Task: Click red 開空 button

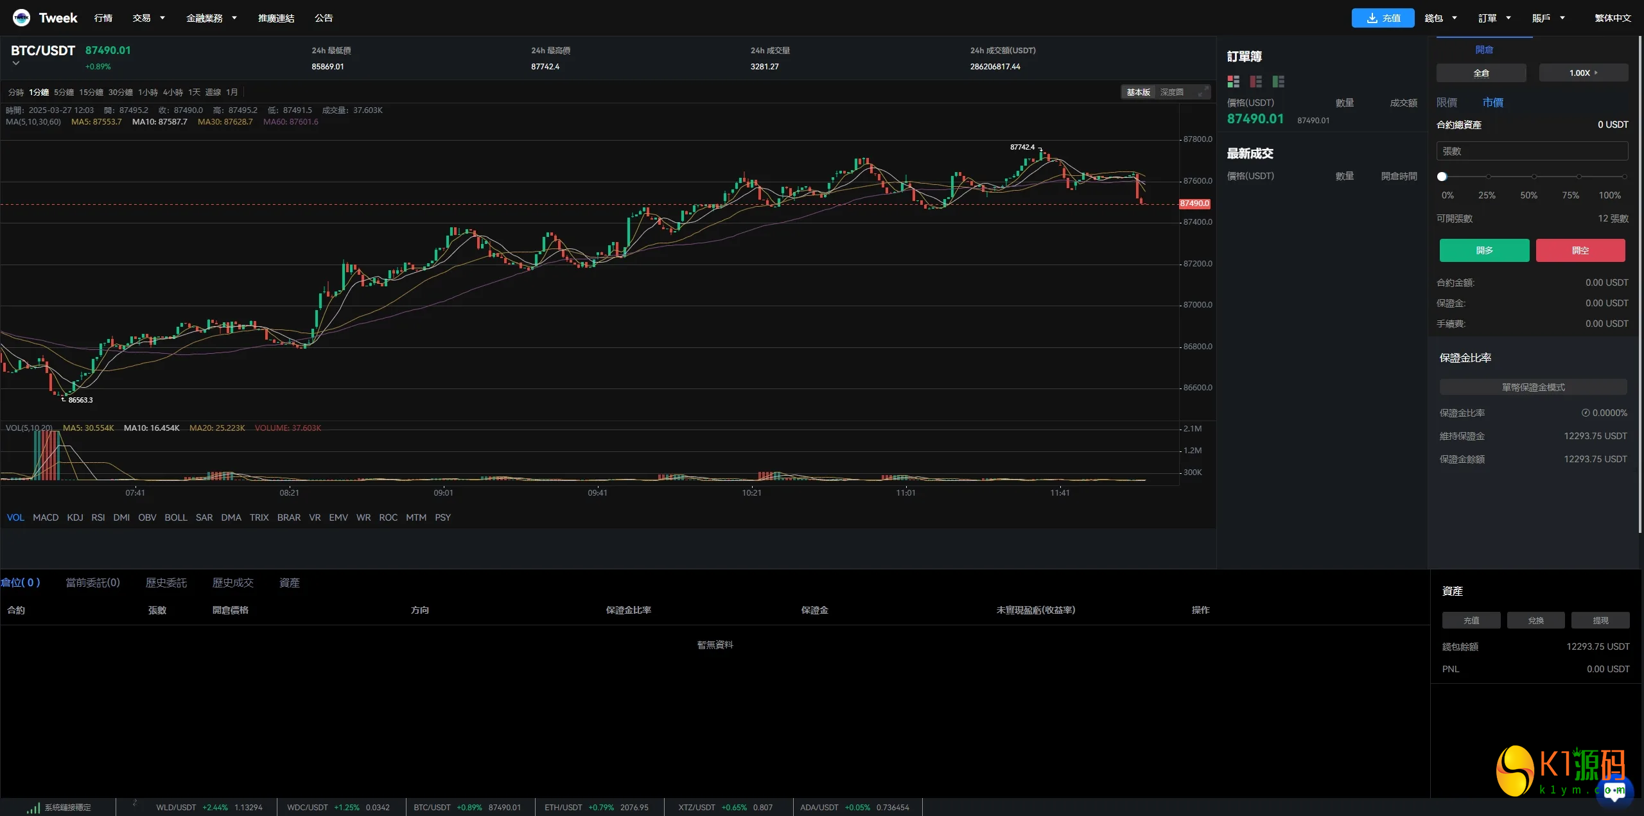Action: pos(1580,250)
